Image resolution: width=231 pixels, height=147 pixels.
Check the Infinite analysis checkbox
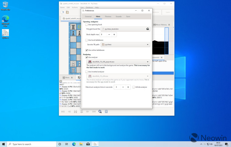(134, 87)
